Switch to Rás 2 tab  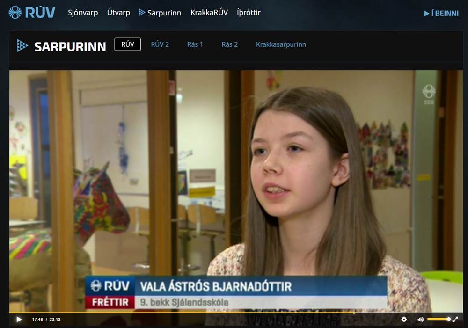tap(229, 44)
